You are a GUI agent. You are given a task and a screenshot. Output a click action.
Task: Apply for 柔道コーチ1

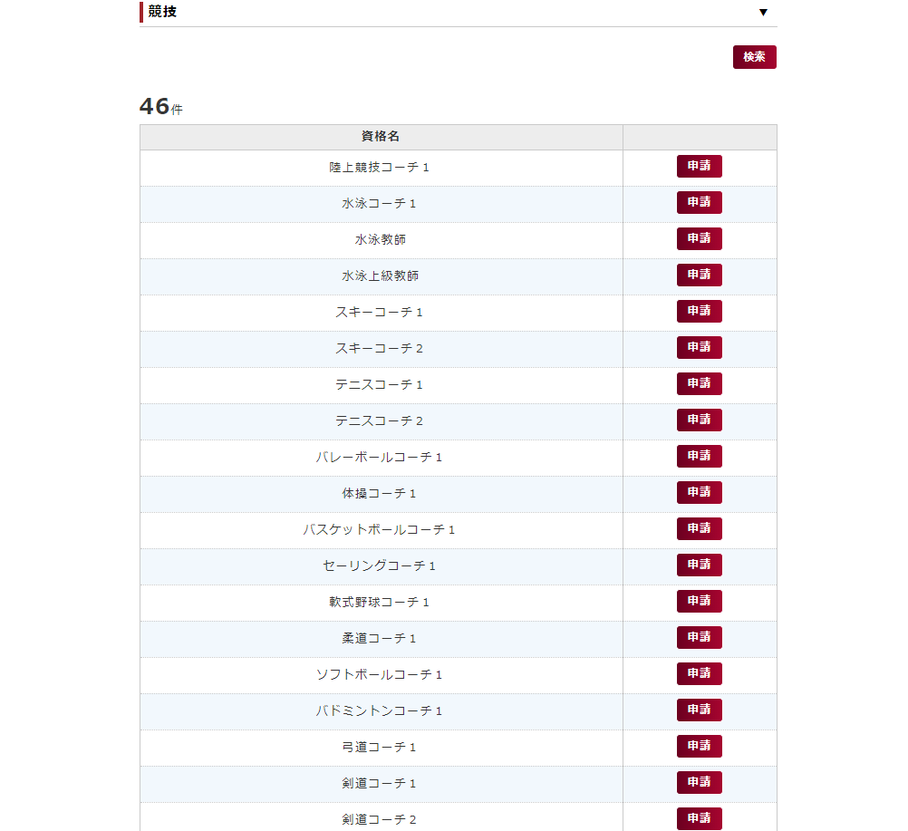coord(699,638)
